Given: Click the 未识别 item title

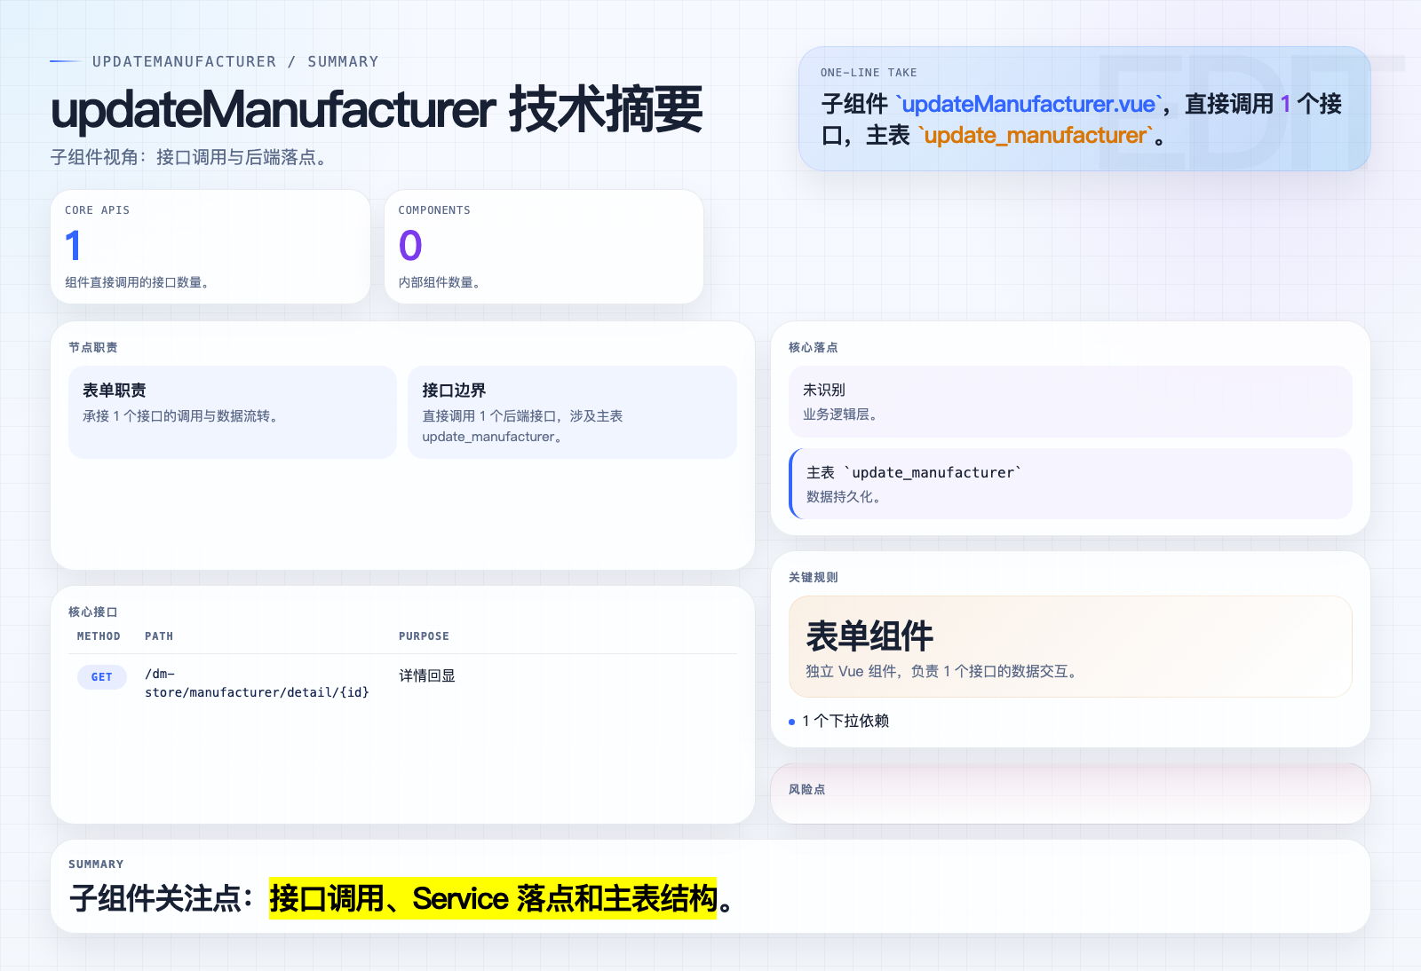Looking at the screenshot, I should (824, 390).
